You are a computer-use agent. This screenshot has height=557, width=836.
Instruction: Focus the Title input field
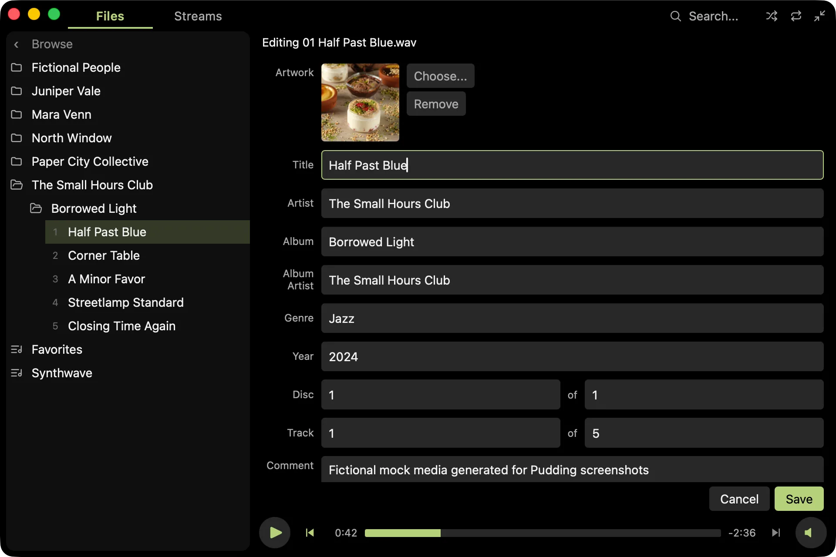tap(572, 165)
